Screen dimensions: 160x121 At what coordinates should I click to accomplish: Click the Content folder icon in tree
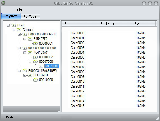pos(19,30)
